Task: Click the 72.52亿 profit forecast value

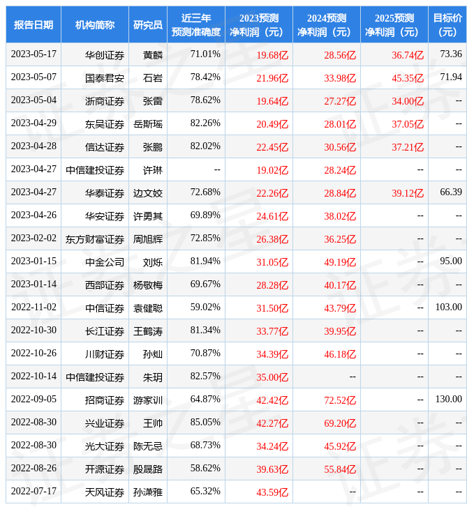Action: pos(340,400)
